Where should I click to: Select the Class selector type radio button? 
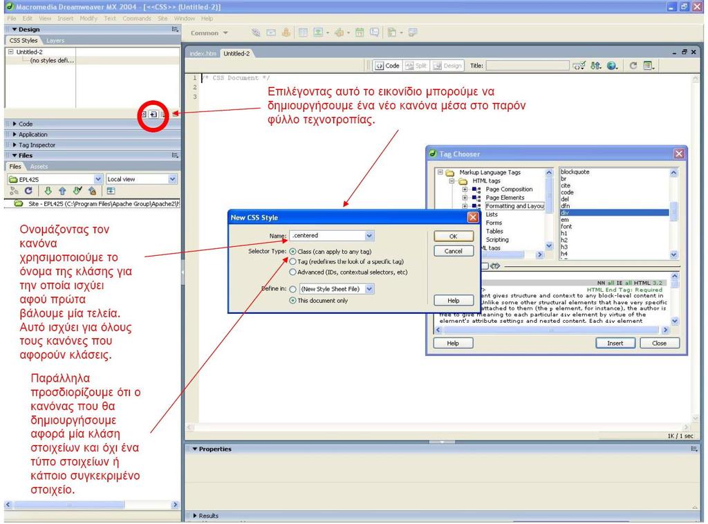point(292,252)
